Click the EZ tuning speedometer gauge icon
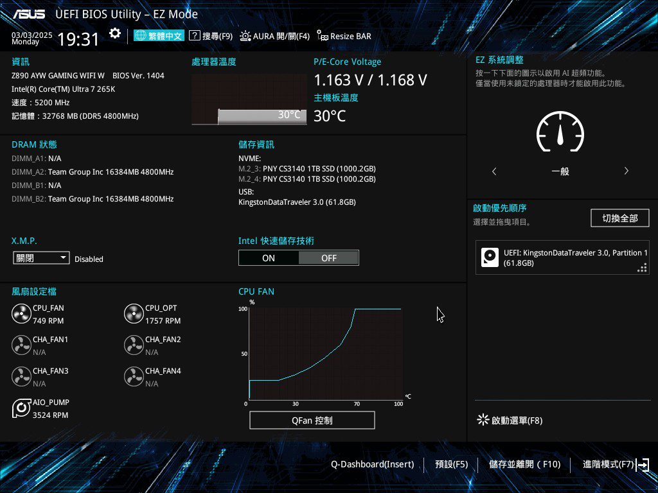 [560, 132]
